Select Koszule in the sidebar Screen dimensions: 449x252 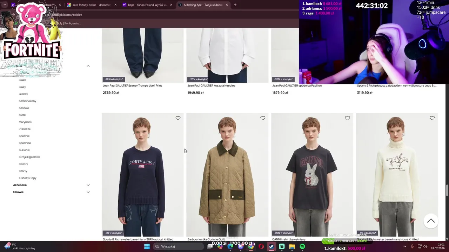click(x=24, y=108)
